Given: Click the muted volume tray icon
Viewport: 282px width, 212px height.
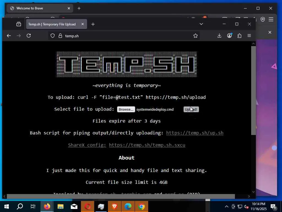Looking at the screenshot, I should [246, 206].
